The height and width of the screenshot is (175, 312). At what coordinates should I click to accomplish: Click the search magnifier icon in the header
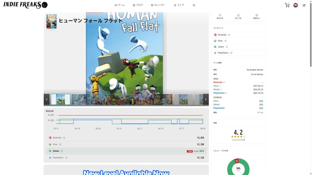tap(194, 5)
